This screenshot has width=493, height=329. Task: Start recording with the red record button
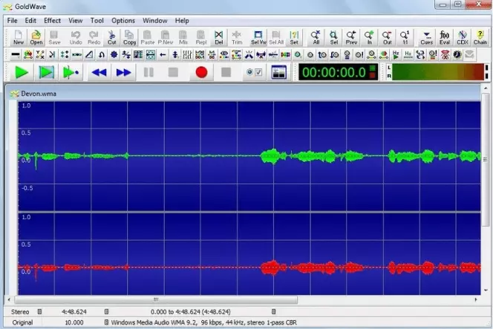(201, 72)
